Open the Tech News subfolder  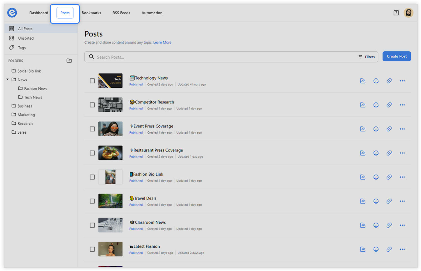(30, 97)
